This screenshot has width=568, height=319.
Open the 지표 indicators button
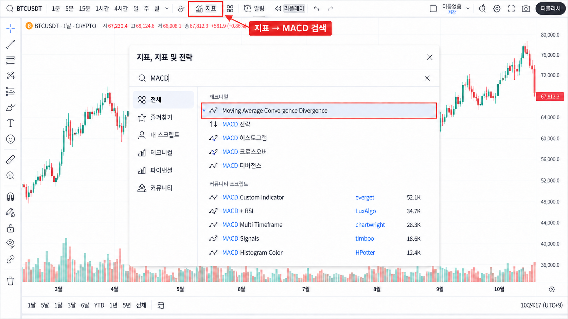(x=206, y=8)
